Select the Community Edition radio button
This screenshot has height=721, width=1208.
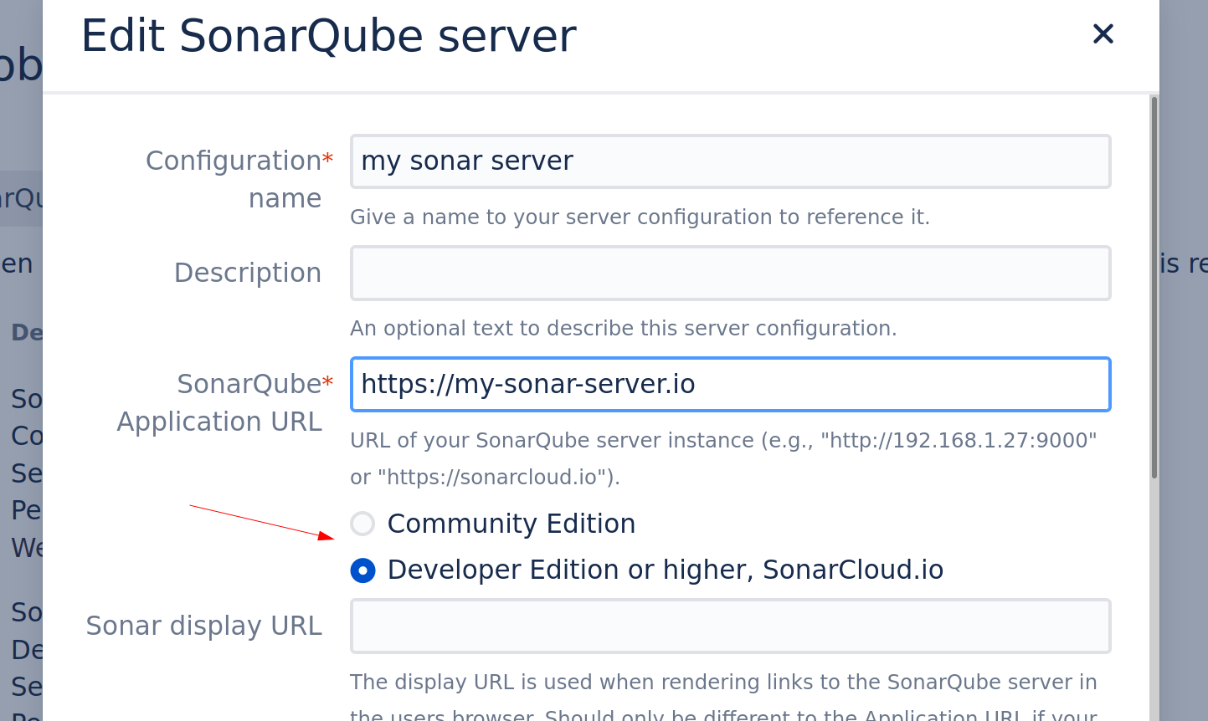pos(362,524)
